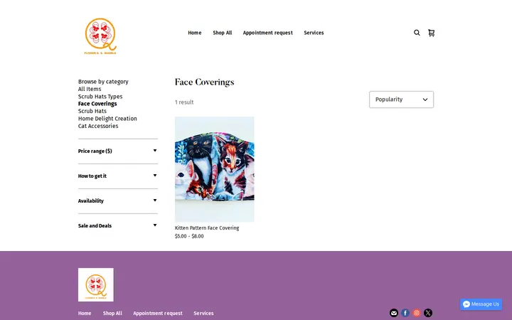Select All Items category
The image size is (512, 320).
(x=90, y=89)
